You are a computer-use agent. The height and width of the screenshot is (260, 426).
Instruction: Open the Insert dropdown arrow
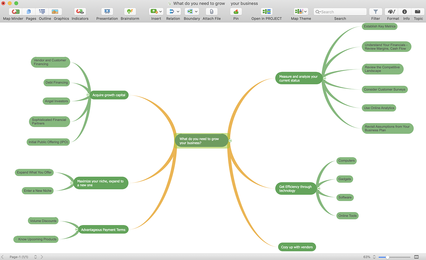tap(161, 12)
